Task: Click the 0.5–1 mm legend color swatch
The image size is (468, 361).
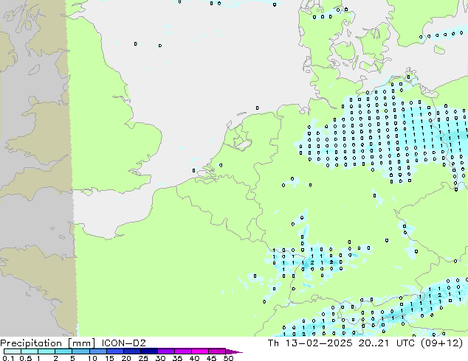Action: tap(30, 351)
